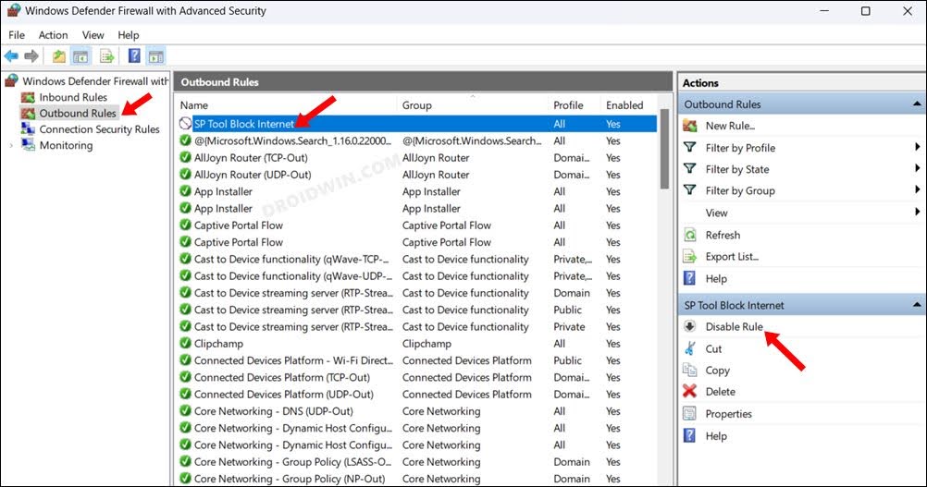Open the Action menu

(54, 35)
